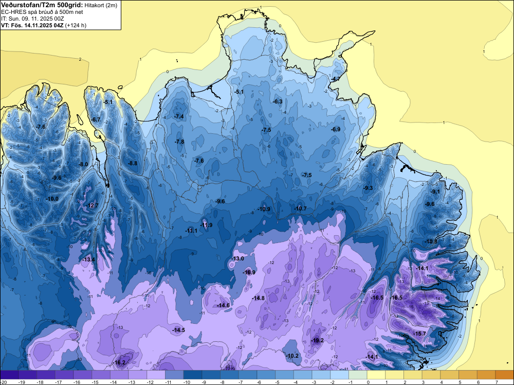Click the -7.8 temperature label
This screenshot has width=514, height=385.
[179, 142]
